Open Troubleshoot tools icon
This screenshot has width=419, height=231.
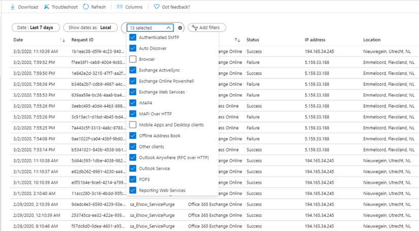tap(47, 7)
